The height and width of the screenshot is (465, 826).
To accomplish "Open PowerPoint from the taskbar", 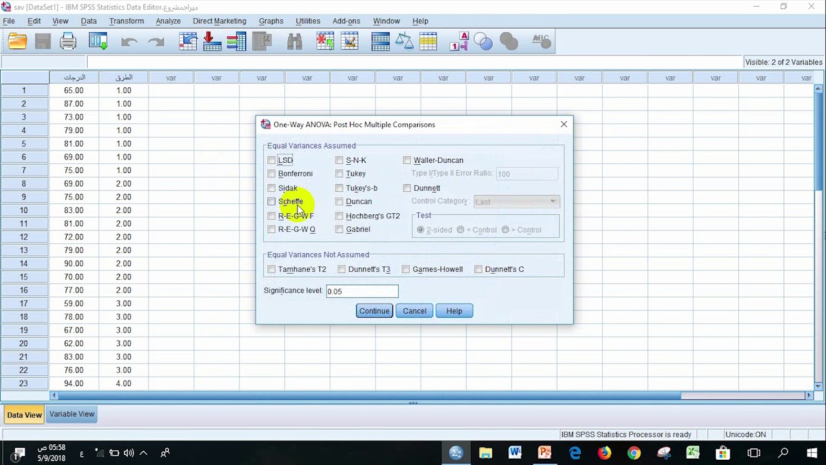I will [544, 453].
